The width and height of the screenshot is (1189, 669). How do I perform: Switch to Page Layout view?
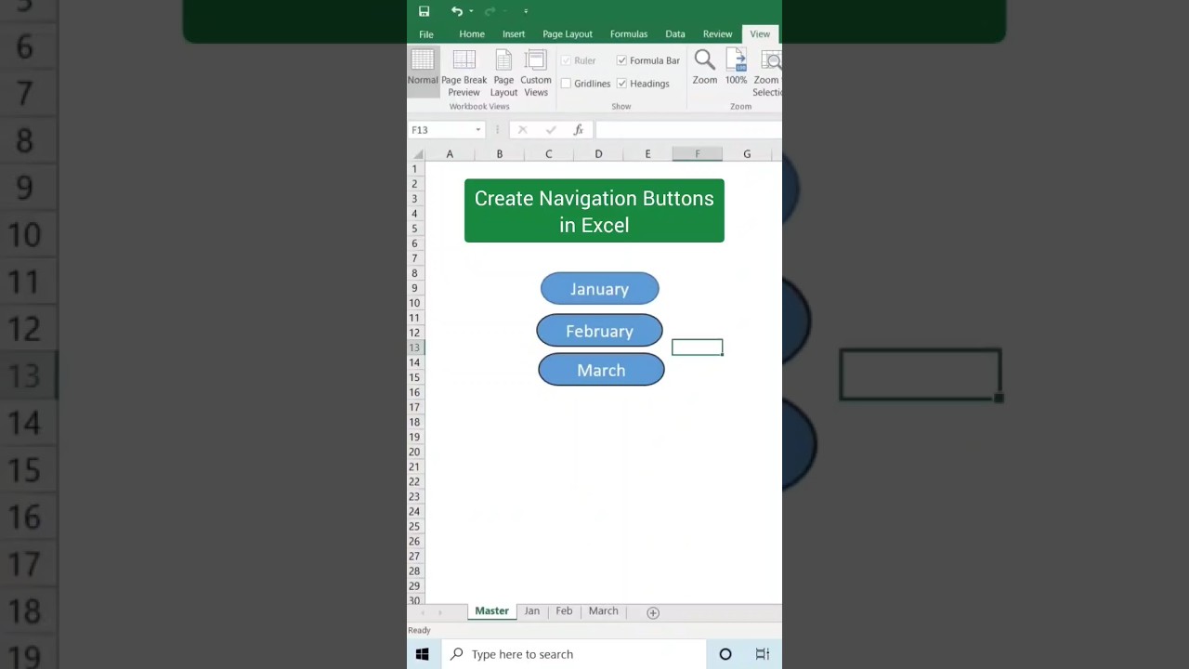(503, 73)
